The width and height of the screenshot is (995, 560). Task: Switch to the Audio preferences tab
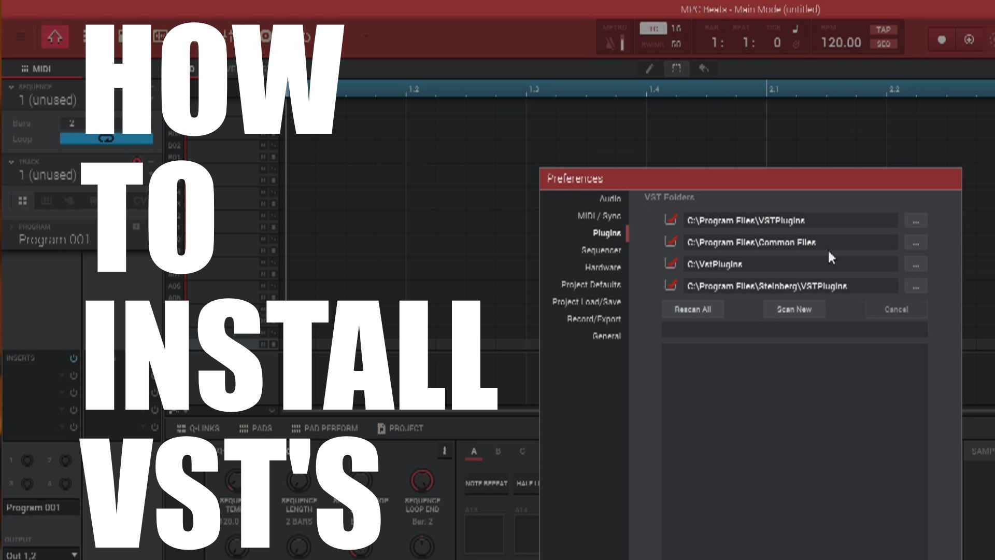tap(610, 199)
